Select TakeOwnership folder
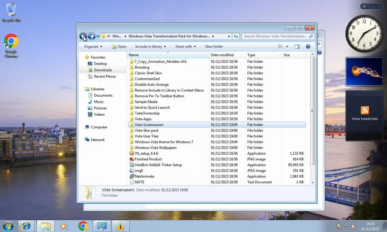 click(x=147, y=113)
